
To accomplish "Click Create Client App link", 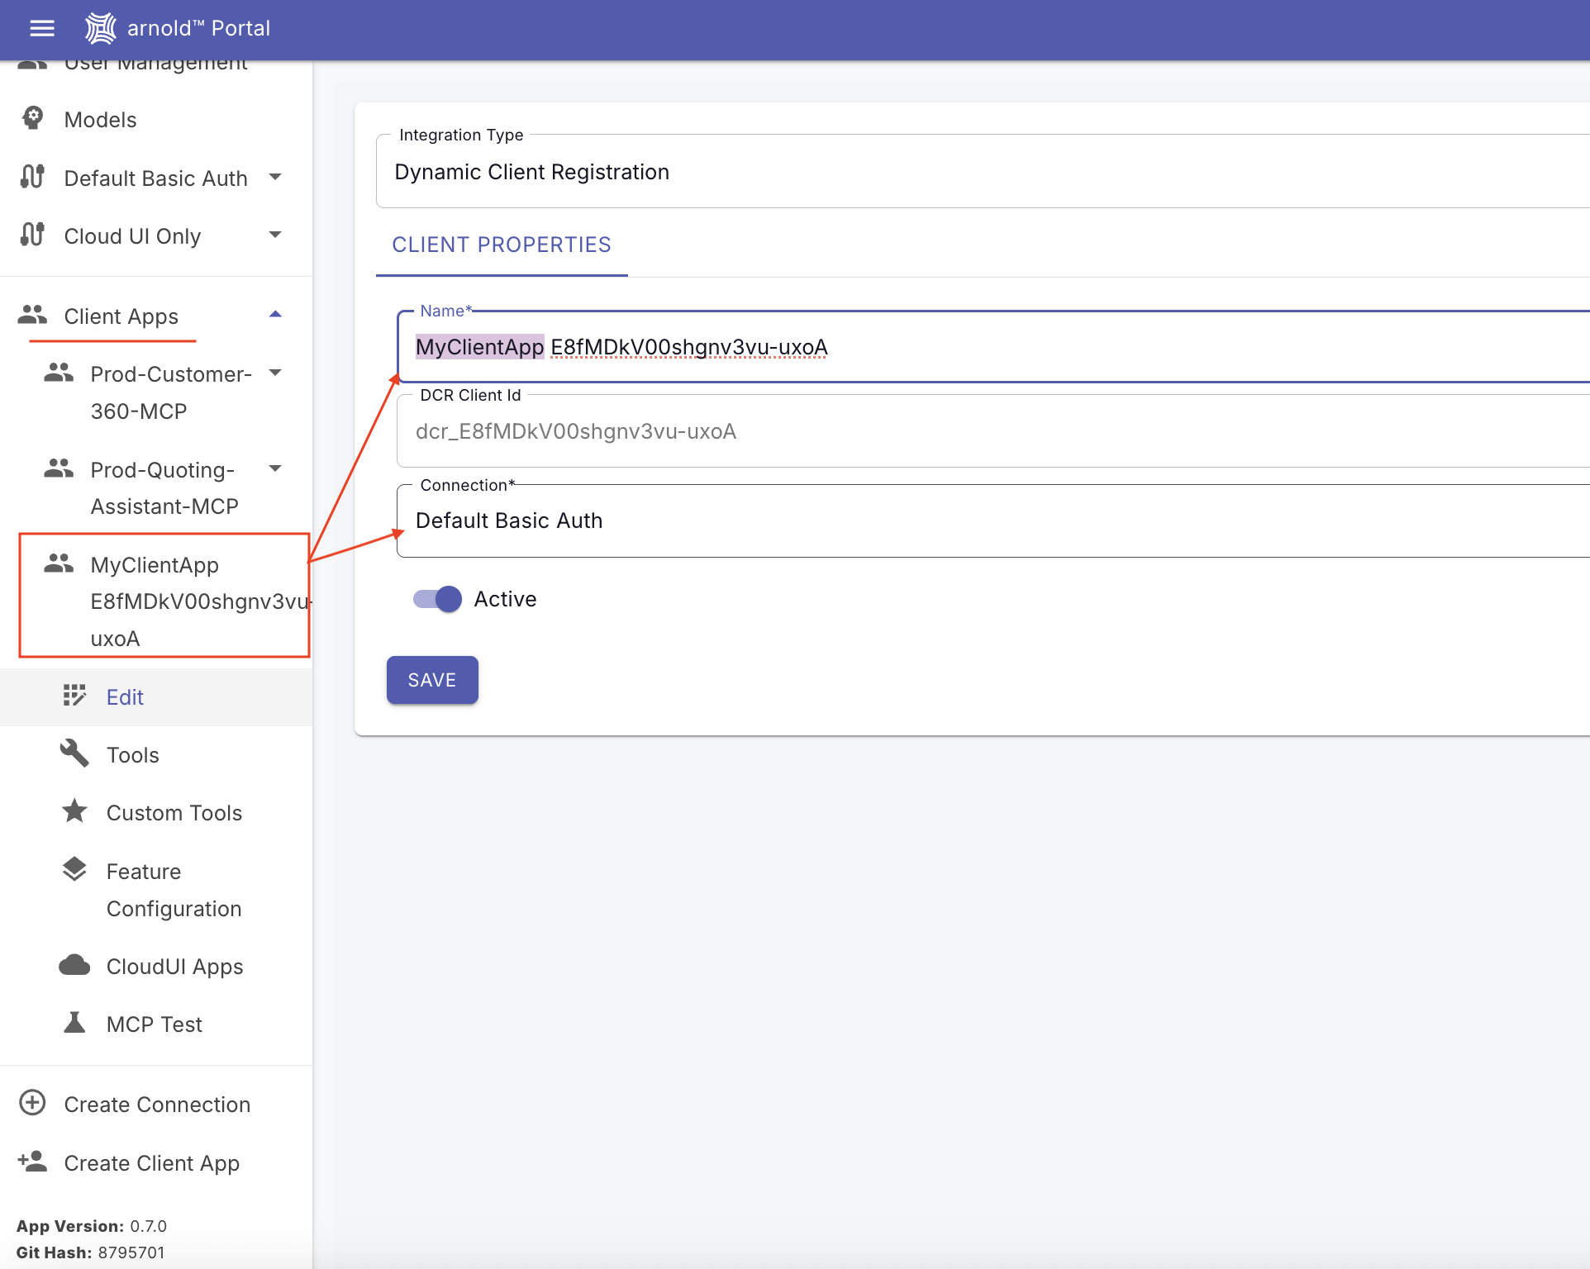I will pyautogui.click(x=156, y=1162).
